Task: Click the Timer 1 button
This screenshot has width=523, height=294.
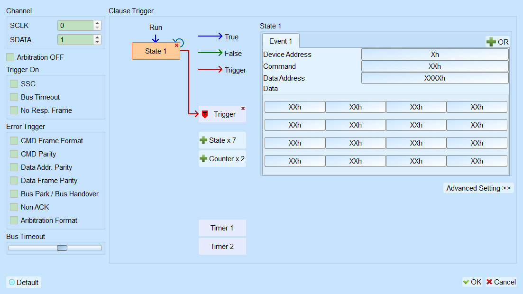Action: tap(222, 228)
